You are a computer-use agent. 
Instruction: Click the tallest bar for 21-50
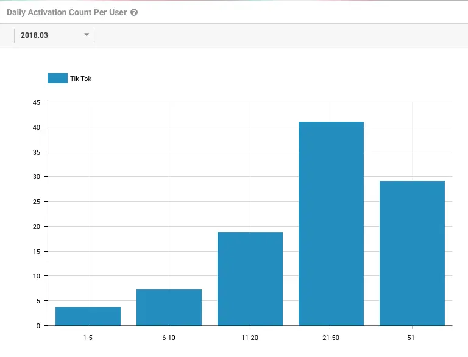click(x=331, y=224)
